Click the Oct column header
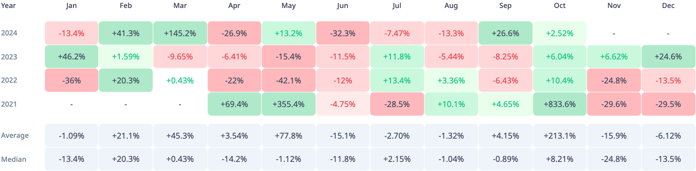Viewport: 696px width, 171px height. coord(559,6)
